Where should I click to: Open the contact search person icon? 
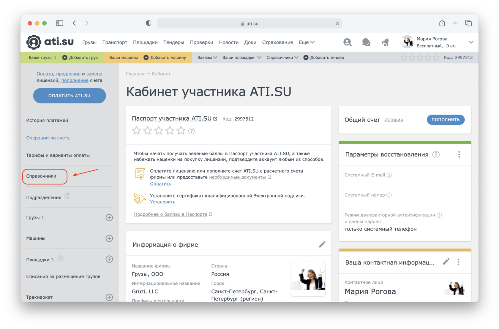(347, 42)
